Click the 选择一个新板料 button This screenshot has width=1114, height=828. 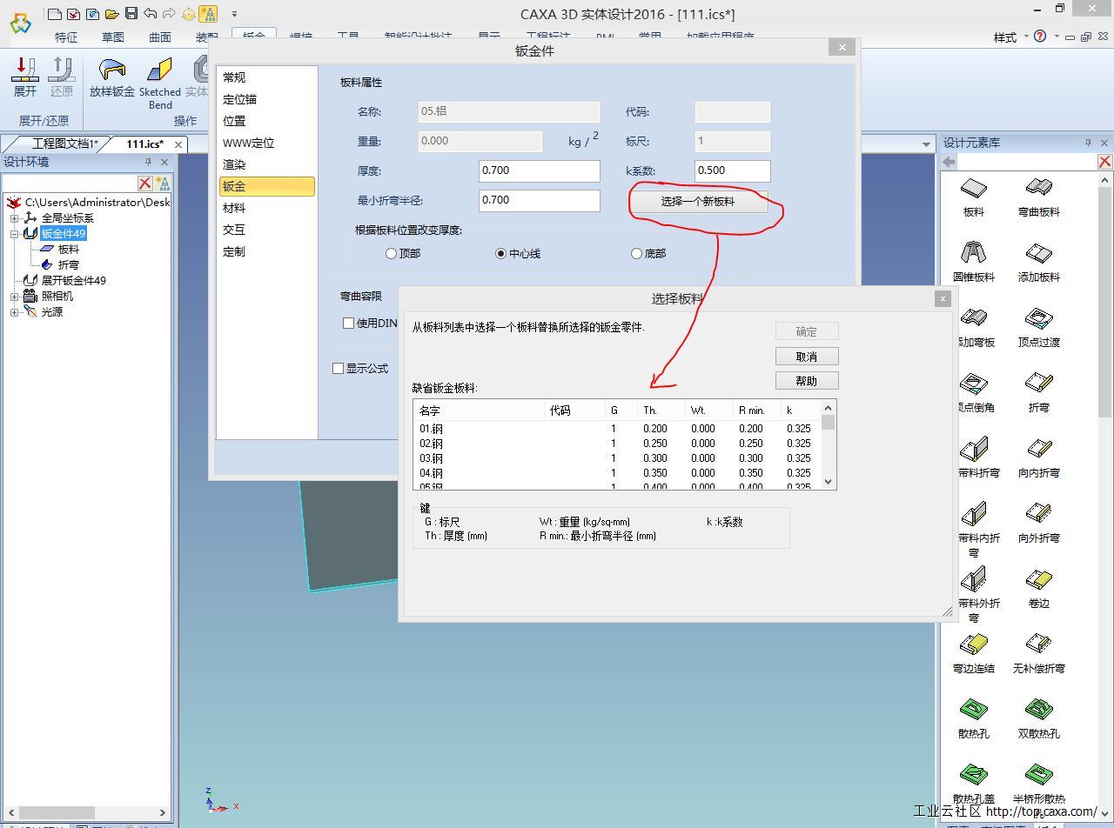click(x=698, y=201)
